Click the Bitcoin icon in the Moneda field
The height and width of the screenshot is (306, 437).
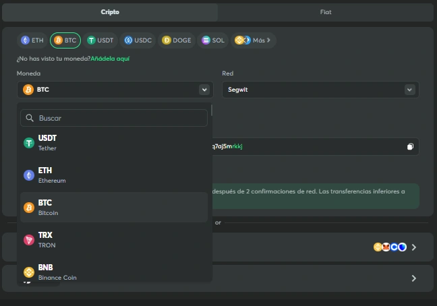(28, 90)
